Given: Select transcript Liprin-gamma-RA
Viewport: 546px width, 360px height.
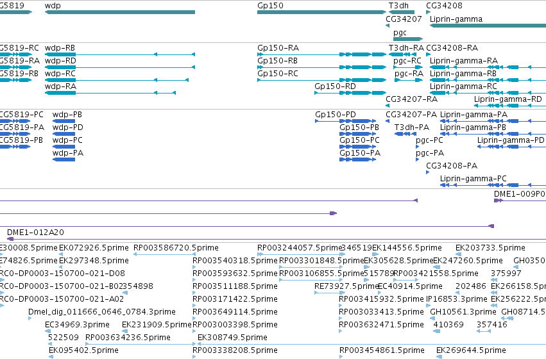Looking at the screenshot, I should (x=488, y=67).
